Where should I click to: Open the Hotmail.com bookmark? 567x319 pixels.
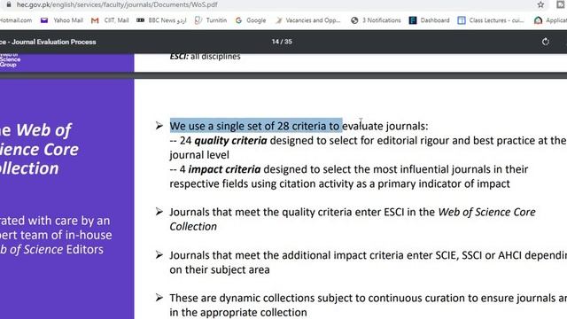click(16, 20)
